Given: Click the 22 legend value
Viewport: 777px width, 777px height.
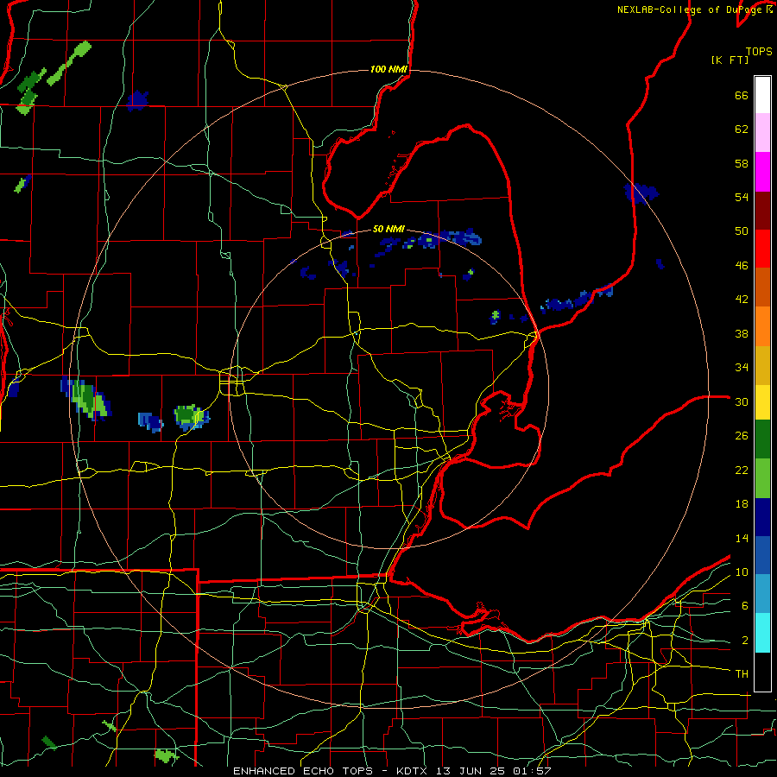Looking at the screenshot, I should (x=742, y=470).
